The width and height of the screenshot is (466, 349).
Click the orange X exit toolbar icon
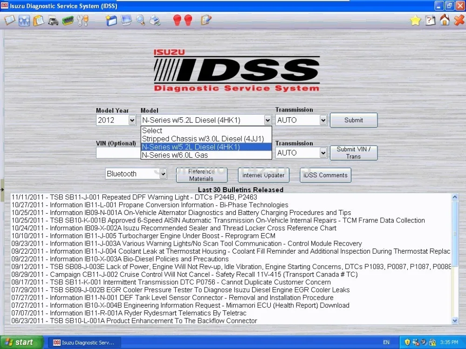click(x=459, y=20)
